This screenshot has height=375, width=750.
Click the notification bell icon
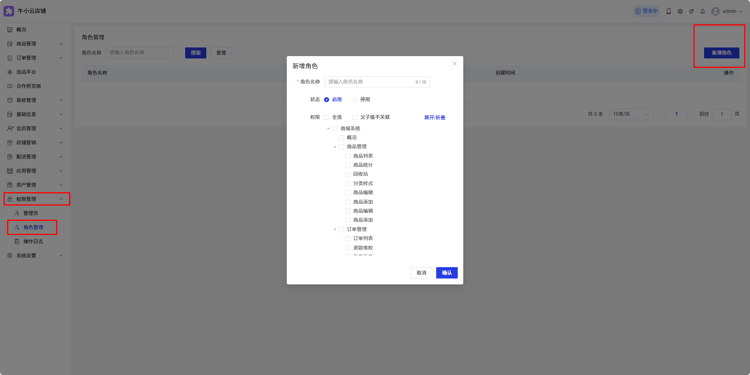click(x=703, y=11)
